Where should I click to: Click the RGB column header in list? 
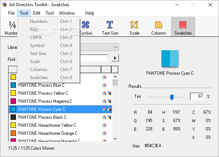coord(106,70)
